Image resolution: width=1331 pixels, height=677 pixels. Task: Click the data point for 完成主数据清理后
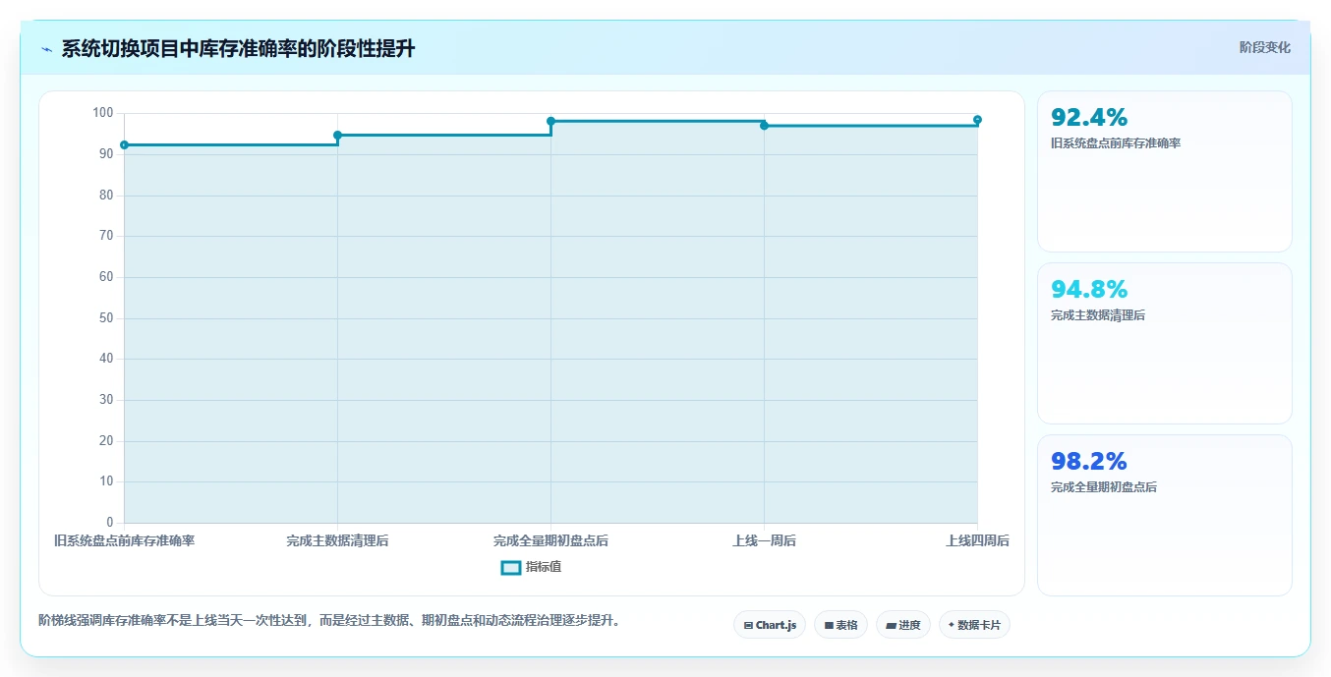click(x=337, y=136)
